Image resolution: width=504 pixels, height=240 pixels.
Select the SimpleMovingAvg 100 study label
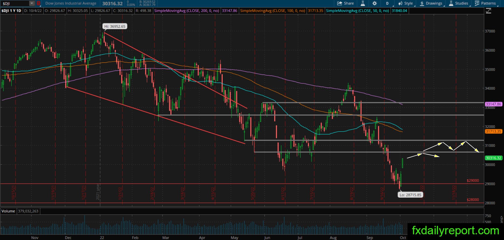[273, 11]
